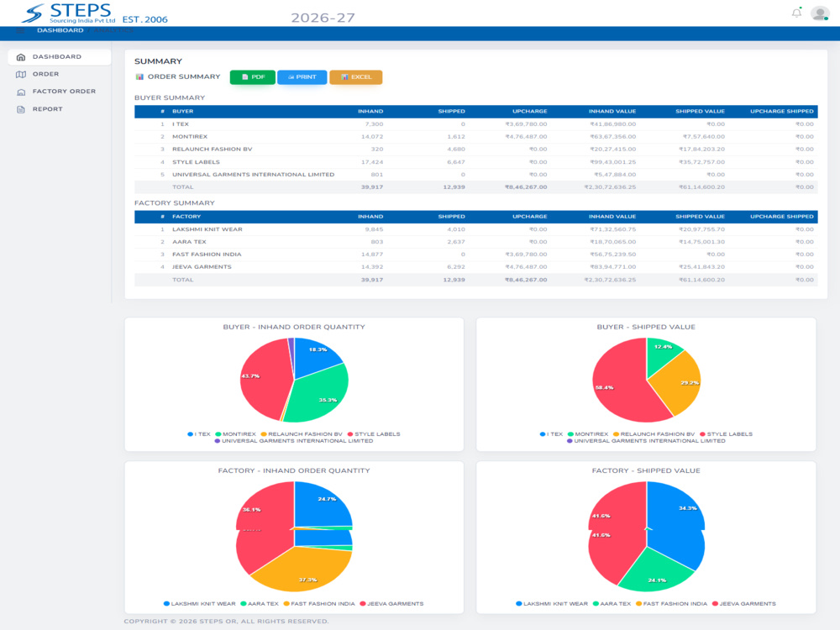Image resolution: width=840 pixels, height=630 pixels.
Task: Click the FACTORY - INHAND ORDER QUANTITY title
Action: 293,470
